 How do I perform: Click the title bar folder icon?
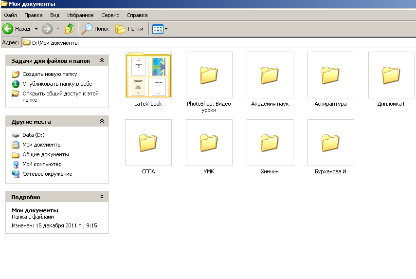(x=4, y=4)
